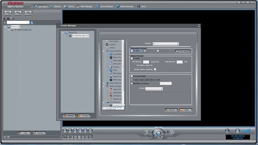Viewport: 258px width, 145px height.
Task: Collapse External Device tree node
Action: (x=104, y=83)
